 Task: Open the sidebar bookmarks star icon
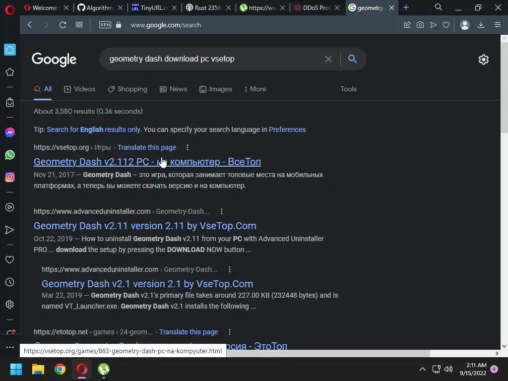pyautogui.click(x=10, y=72)
